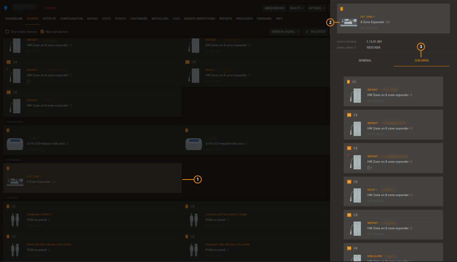The width and height of the screenshot is (457, 262).
Task: Click the walking-person icon on WALKTEST button
Action: click(x=307, y=31)
